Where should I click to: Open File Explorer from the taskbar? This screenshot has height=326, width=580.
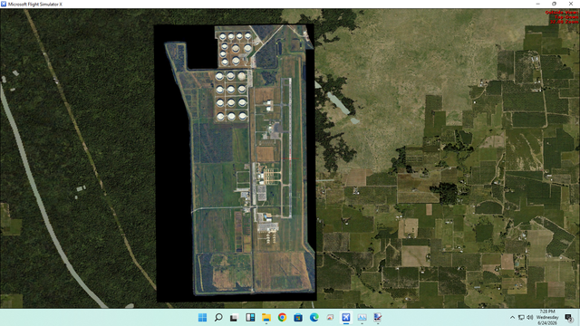coord(266,318)
